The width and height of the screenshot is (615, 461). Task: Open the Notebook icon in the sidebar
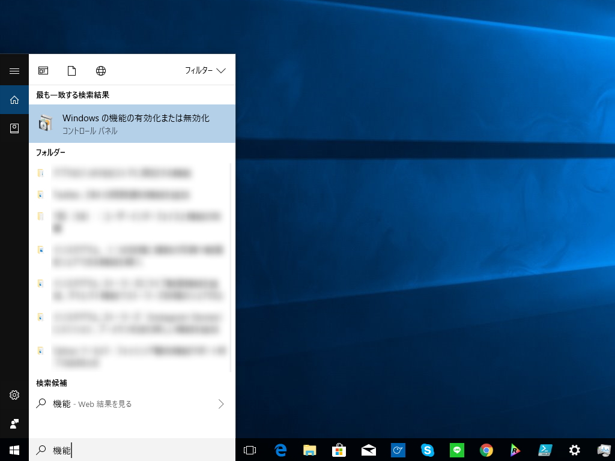pos(14,128)
